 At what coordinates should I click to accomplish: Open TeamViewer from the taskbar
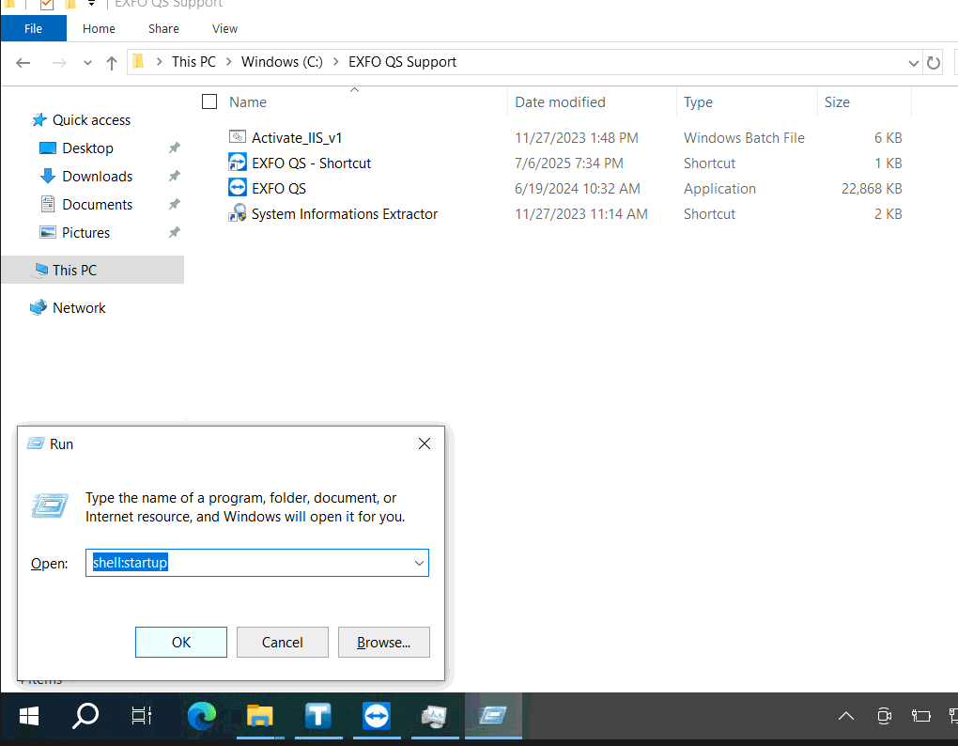(376, 716)
